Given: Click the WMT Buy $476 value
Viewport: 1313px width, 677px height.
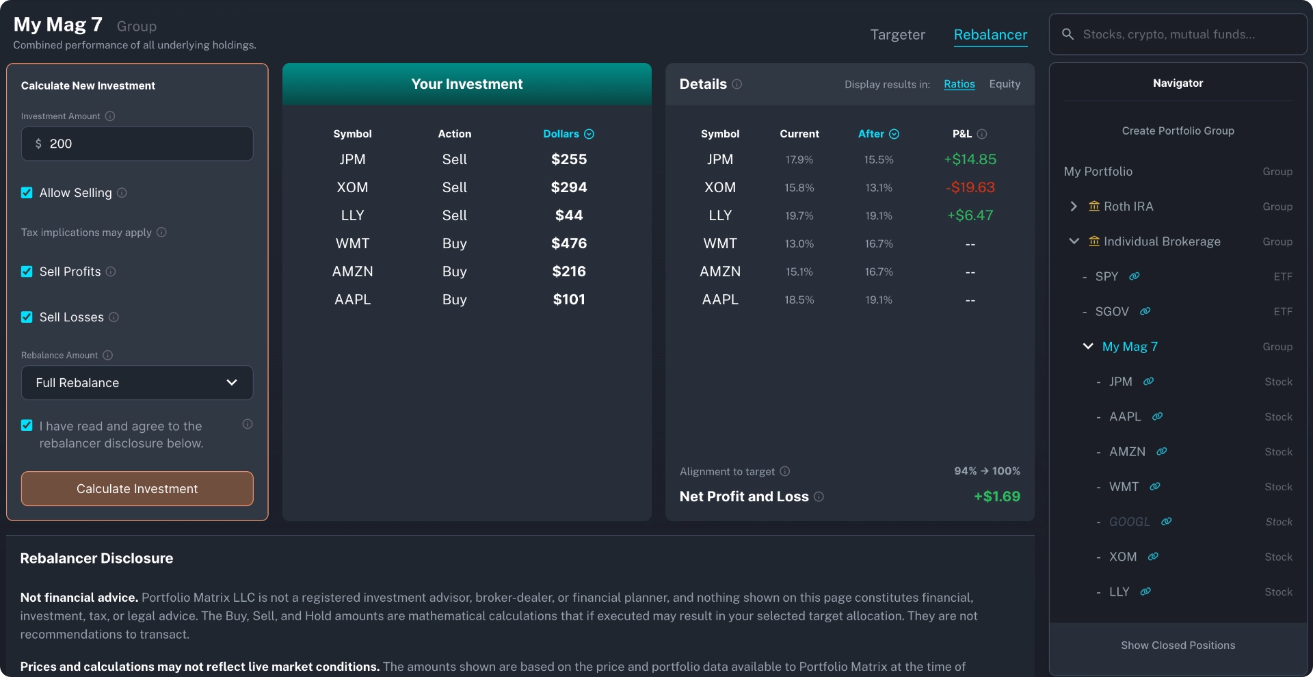Looking at the screenshot, I should click(569, 243).
